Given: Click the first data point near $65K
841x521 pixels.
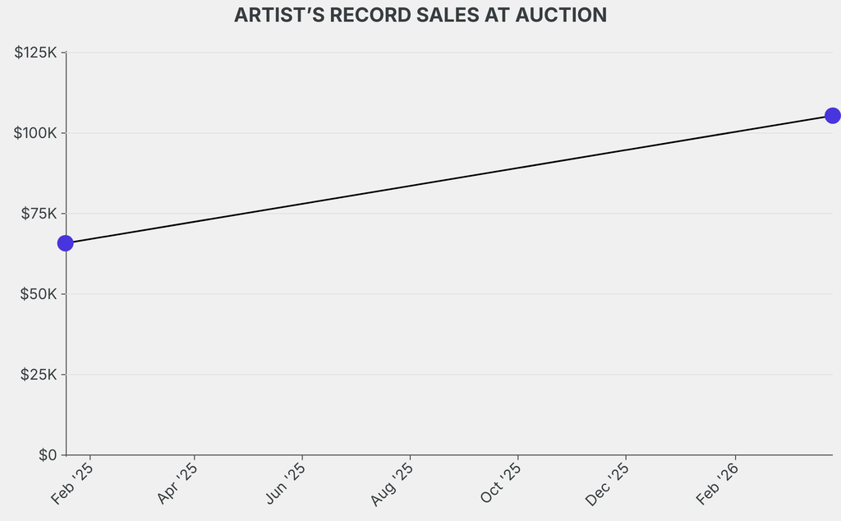Looking at the screenshot, I should [65, 243].
